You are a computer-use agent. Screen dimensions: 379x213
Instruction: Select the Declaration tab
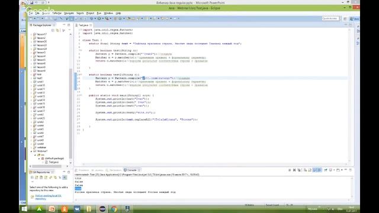(x=114, y=170)
